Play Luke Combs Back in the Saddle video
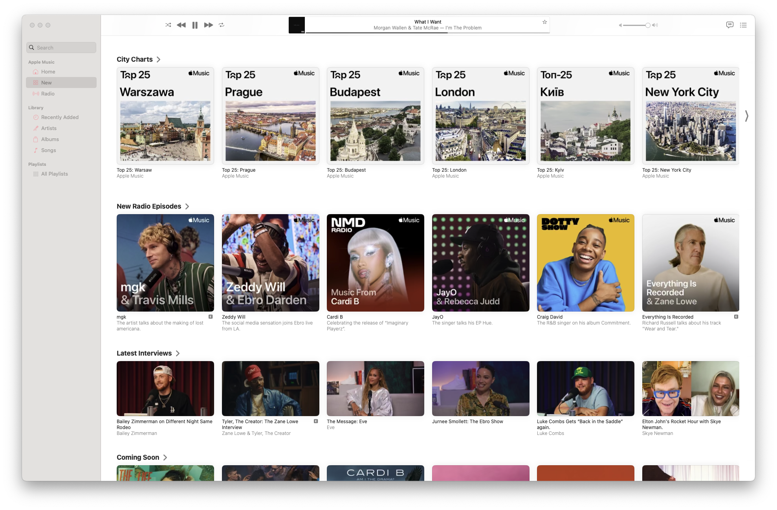 (x=586, y=389)
